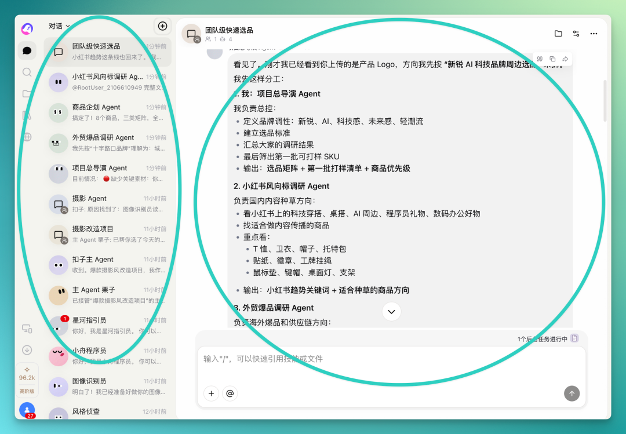Open the devices icon in left sidebar
This screenshot has width=626, height=434.
pos(27,329)
